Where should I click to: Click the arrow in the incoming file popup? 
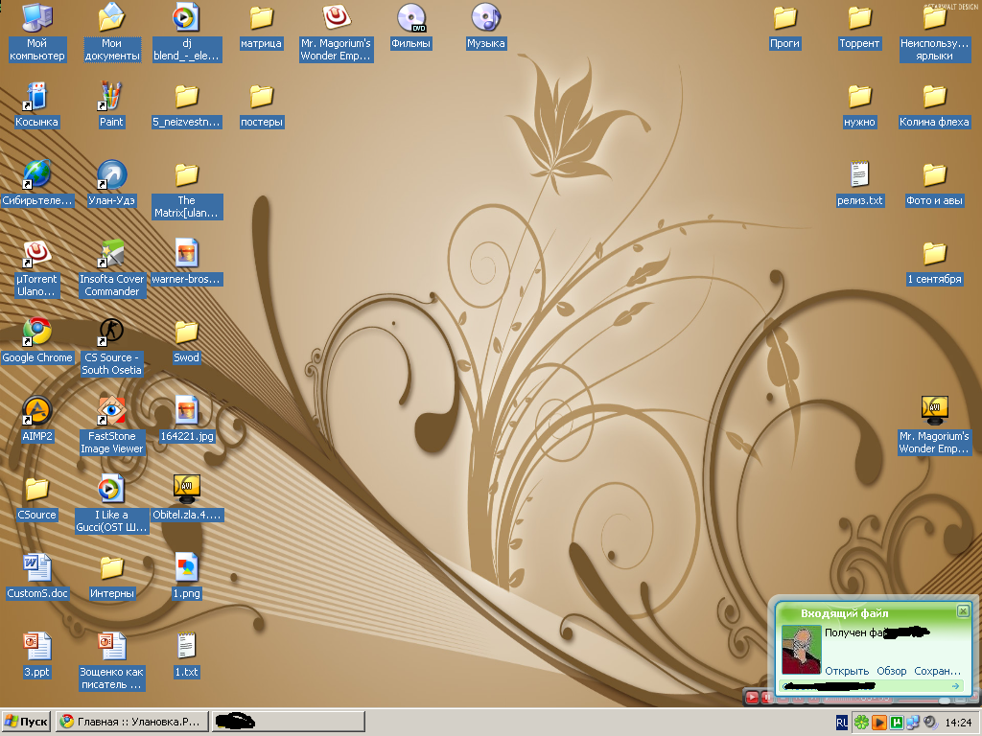point(955,686)
